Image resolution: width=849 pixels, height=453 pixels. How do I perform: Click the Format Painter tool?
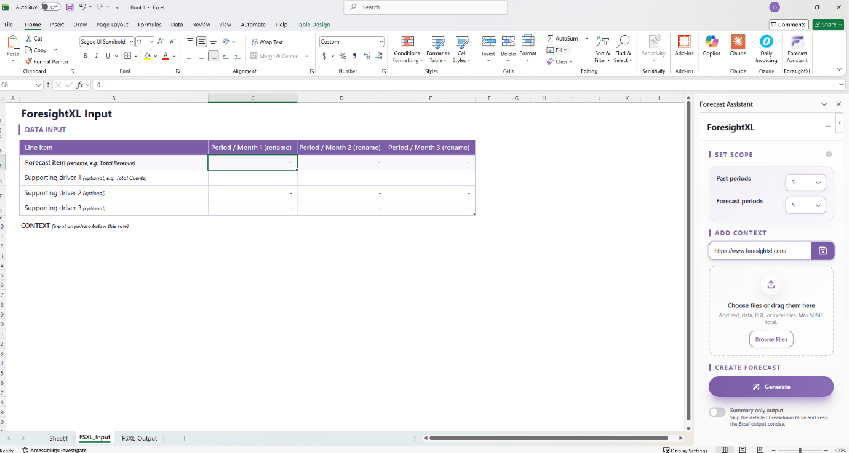(x=47, y=61)
